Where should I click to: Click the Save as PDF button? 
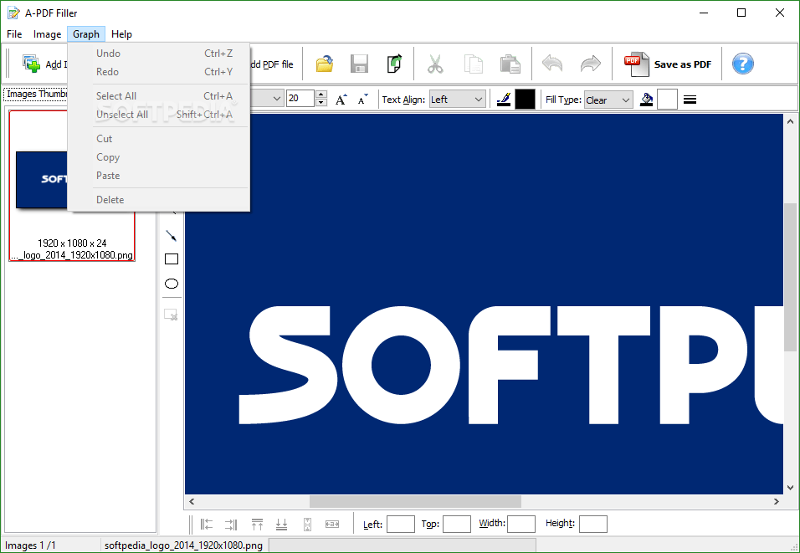click(668, 64)
